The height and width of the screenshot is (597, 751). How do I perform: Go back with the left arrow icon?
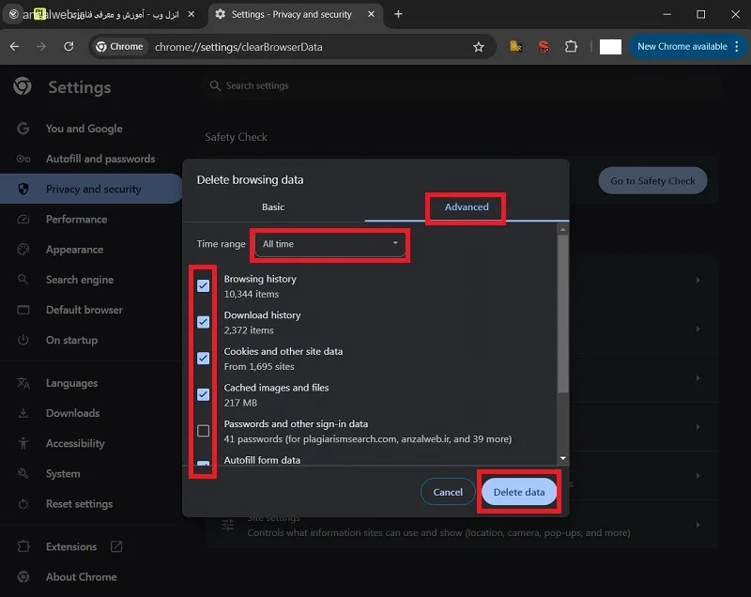14,46
